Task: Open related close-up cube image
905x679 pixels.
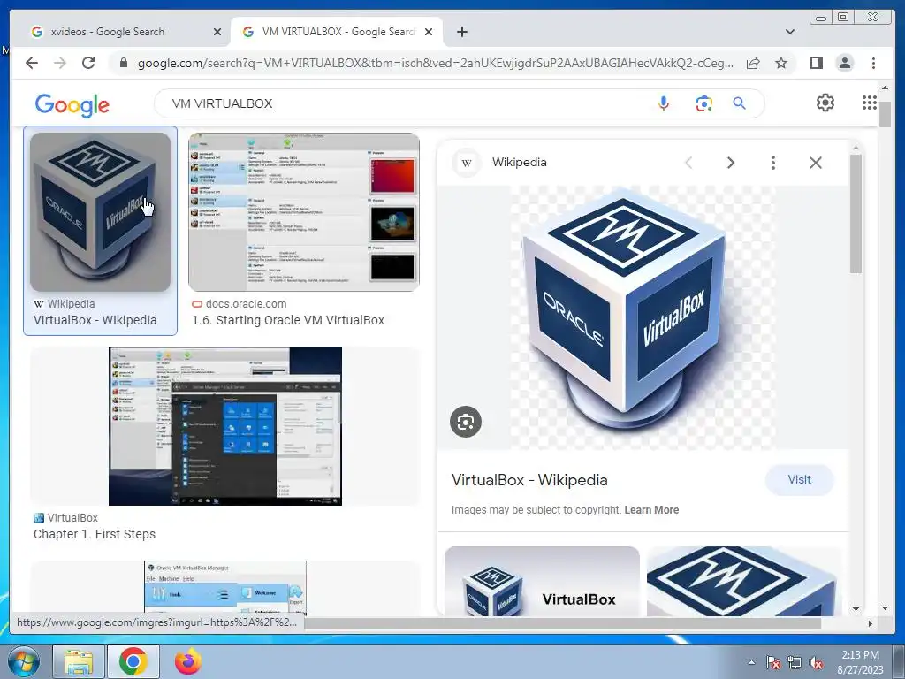Action: (x=743, y=581)
